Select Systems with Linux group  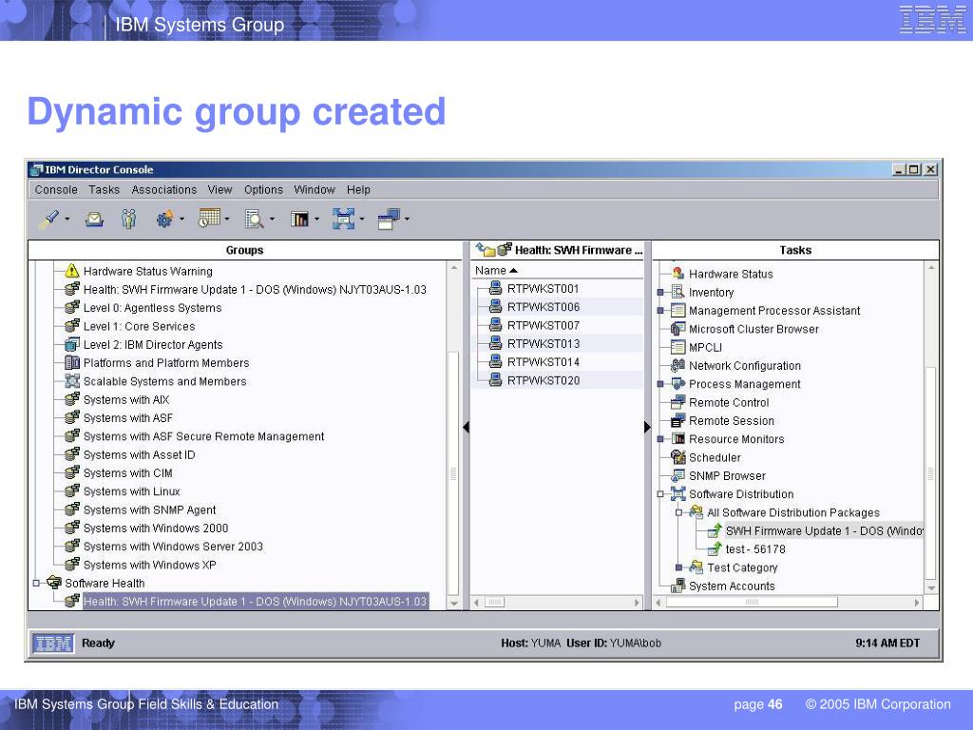pos(131,491)
